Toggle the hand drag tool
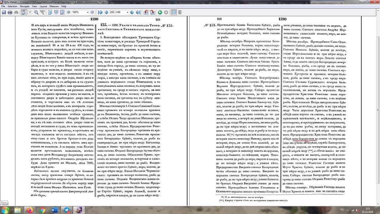Image resolution: width=380 pixels, height=214 pixels. (24, 12)
